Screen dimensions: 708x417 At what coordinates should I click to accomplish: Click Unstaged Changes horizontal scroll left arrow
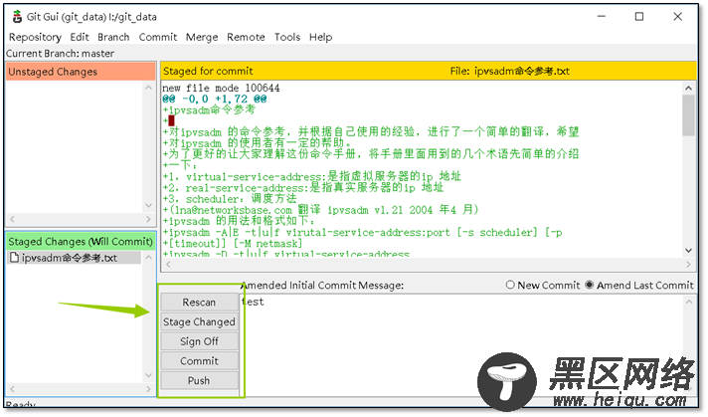pos(12,219)
